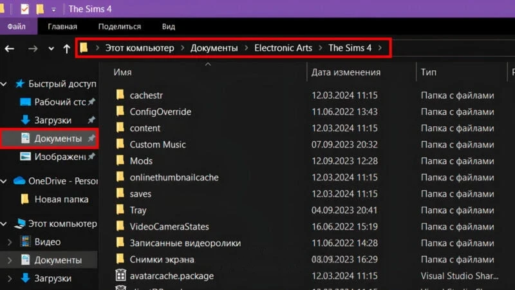This screenshot has height=290, width=515.
Task: Expand chevron after The Sims 4 breadcrumb
Action: (380, 48)
